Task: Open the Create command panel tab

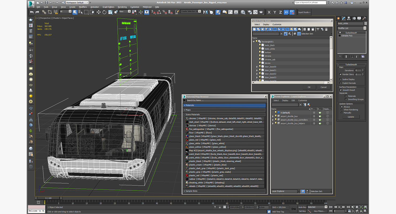Action: click(x=339, y=18)
